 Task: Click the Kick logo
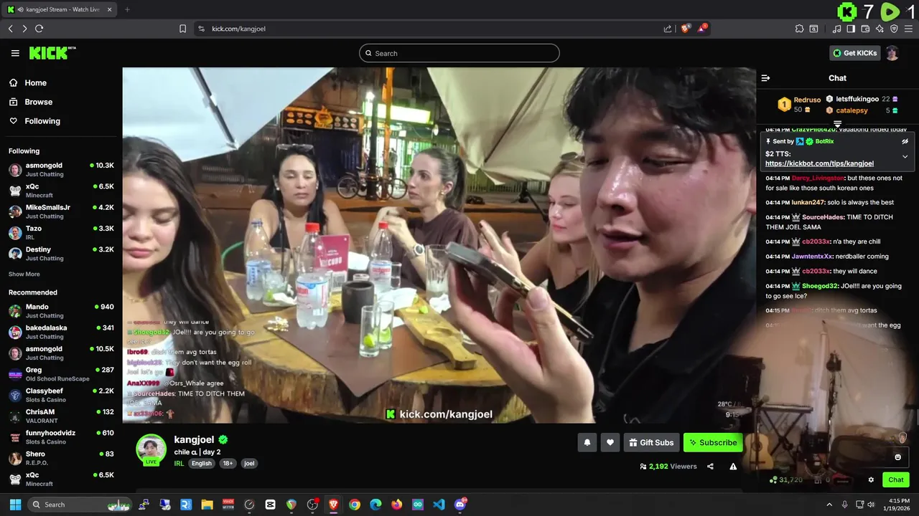point(52,53)
